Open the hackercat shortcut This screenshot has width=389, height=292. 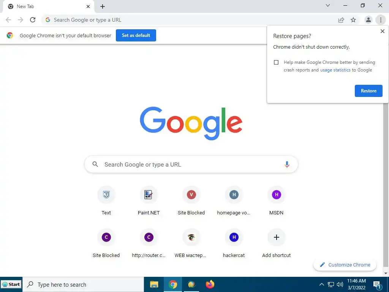click(x=234, y=243)
